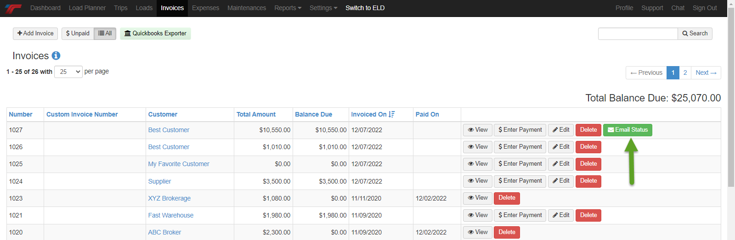
Task: Open the Chat link
Action: click(678, 8)
